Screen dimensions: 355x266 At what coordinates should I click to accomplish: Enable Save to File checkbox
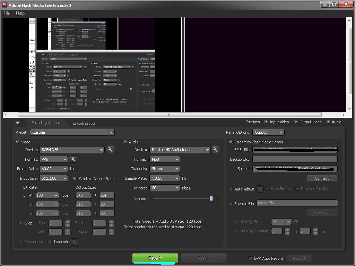click(231, 204)
